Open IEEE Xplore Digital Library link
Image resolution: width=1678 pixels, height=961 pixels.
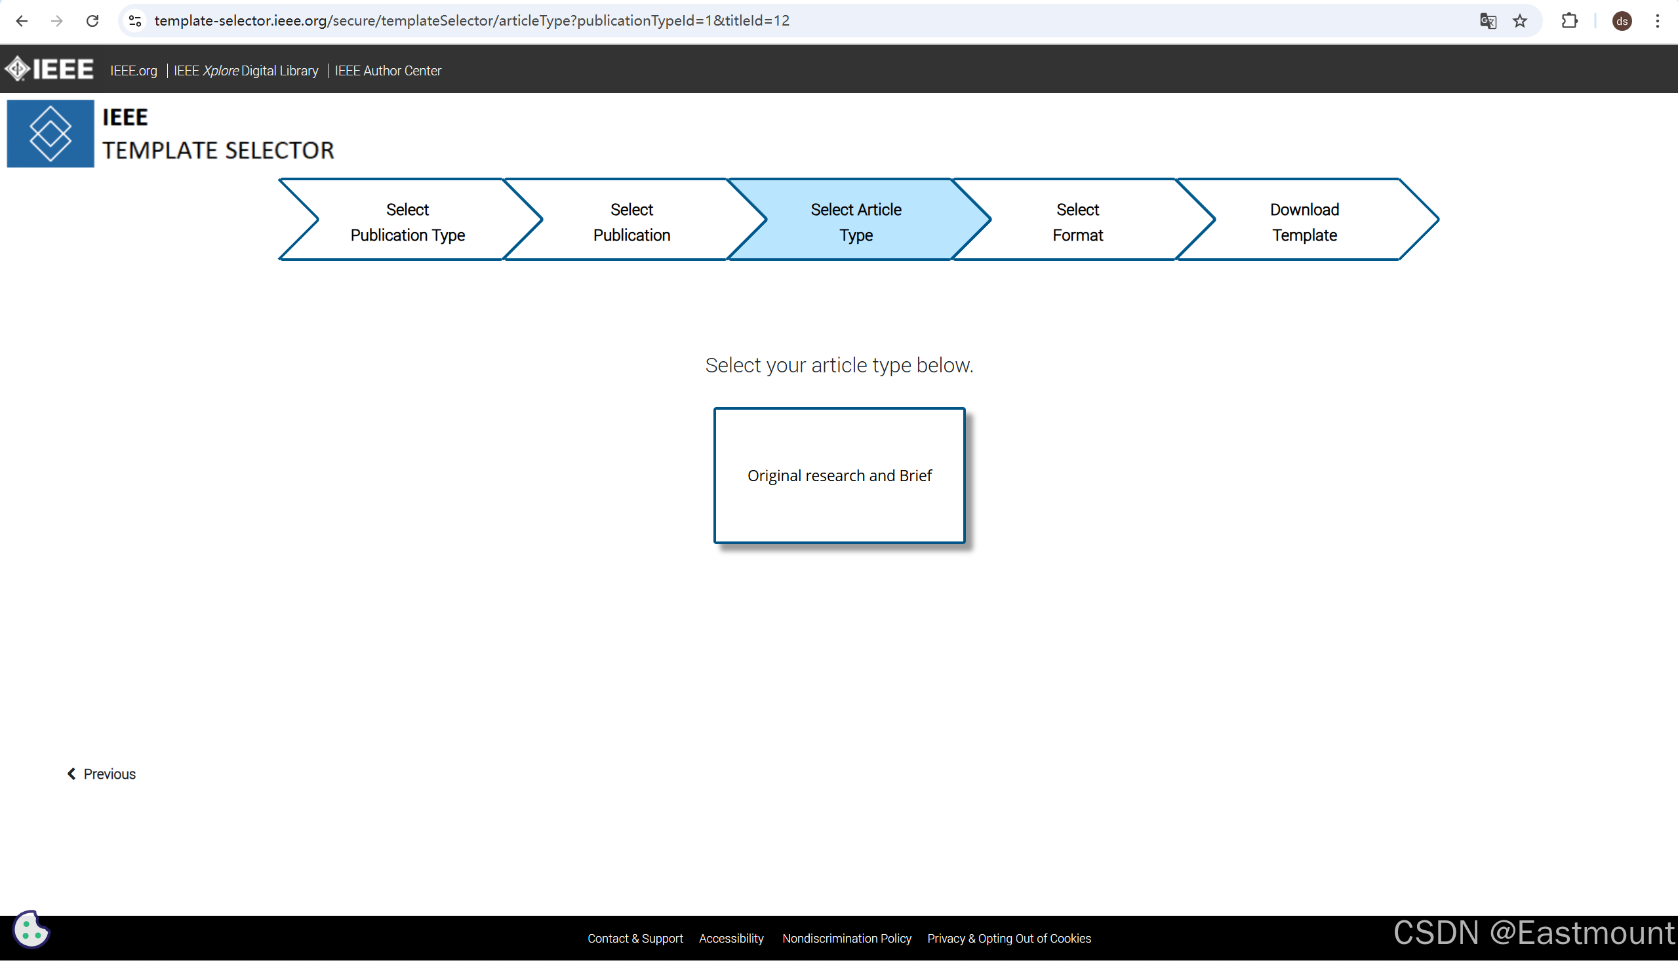245,71
